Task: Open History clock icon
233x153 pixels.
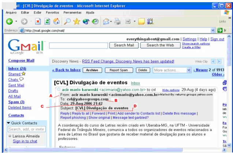Action: coord(95,21)
